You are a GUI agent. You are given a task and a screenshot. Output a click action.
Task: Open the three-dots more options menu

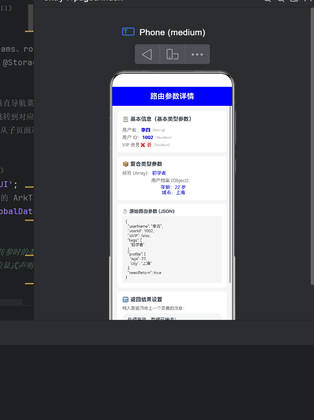coord(197,55)
